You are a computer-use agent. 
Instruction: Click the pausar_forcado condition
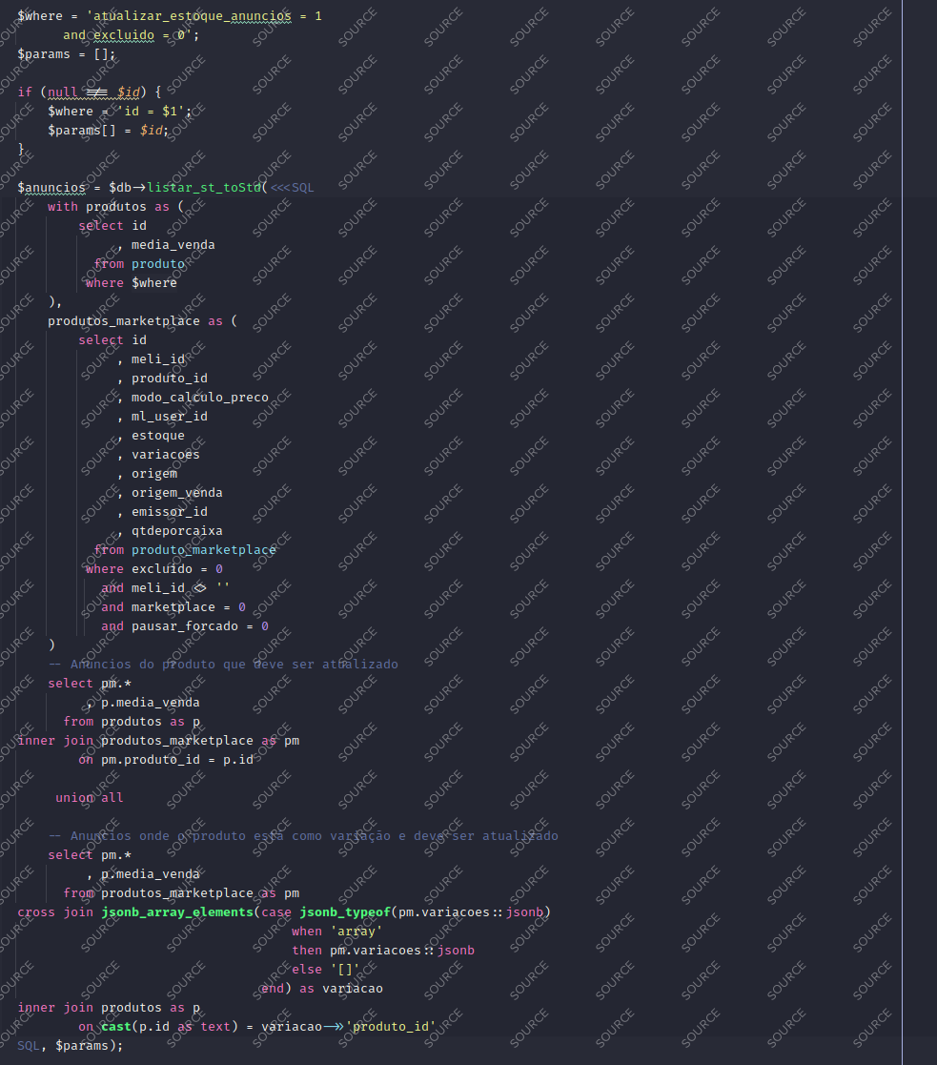click(x=184, y=626)
